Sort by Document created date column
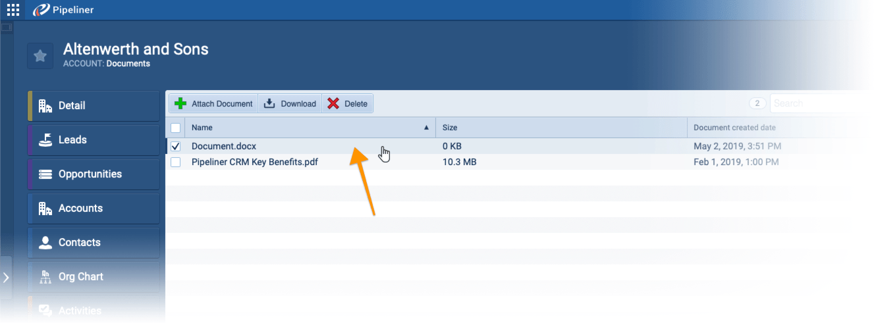 (734, 128)
